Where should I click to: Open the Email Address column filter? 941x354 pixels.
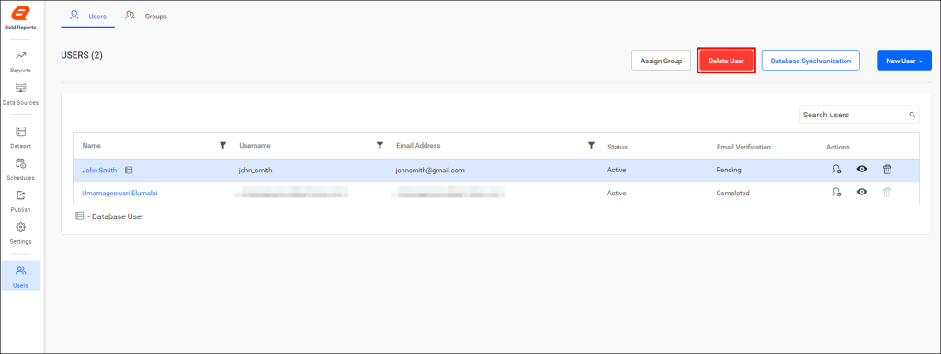click(591, 146)
